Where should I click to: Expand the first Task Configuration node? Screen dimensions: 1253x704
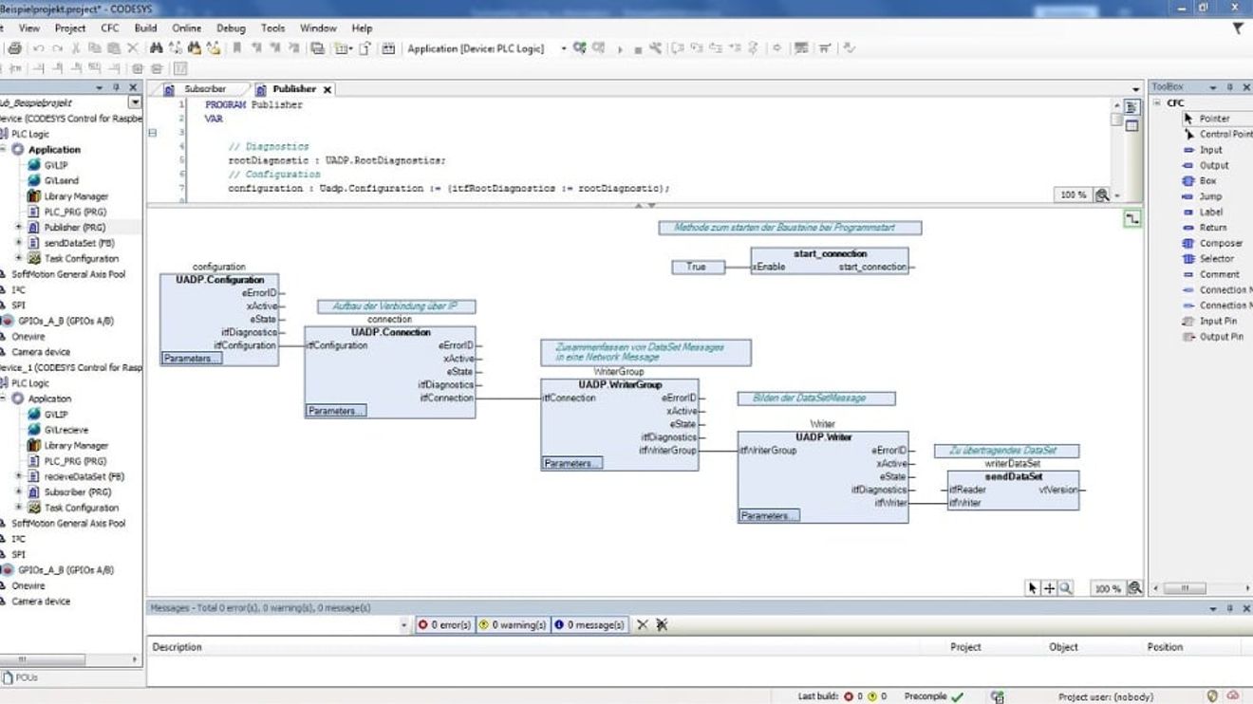(18, 258)
